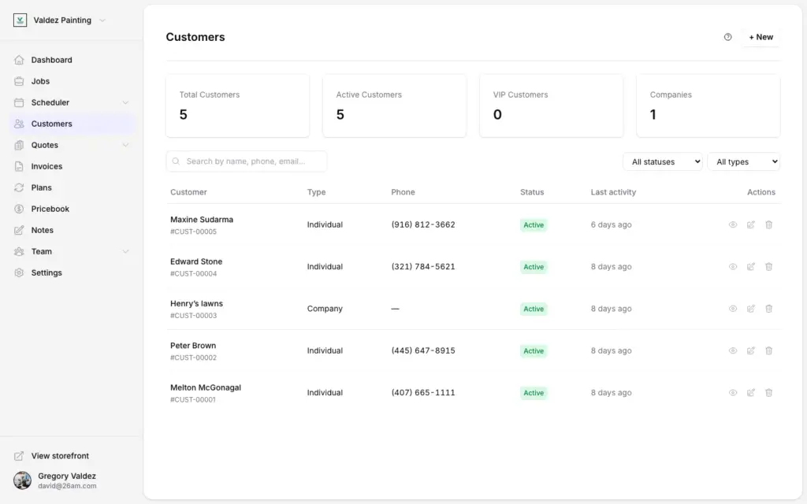807x504 pixels.
Task: Focus the customer search field
Action: [x=247, y=161]
